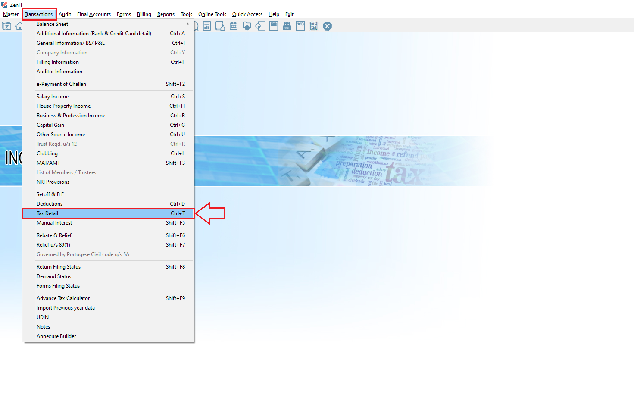This screenshot has width=634, height=407.
Task: Open Demand Status entry
Action: (108, 276)
